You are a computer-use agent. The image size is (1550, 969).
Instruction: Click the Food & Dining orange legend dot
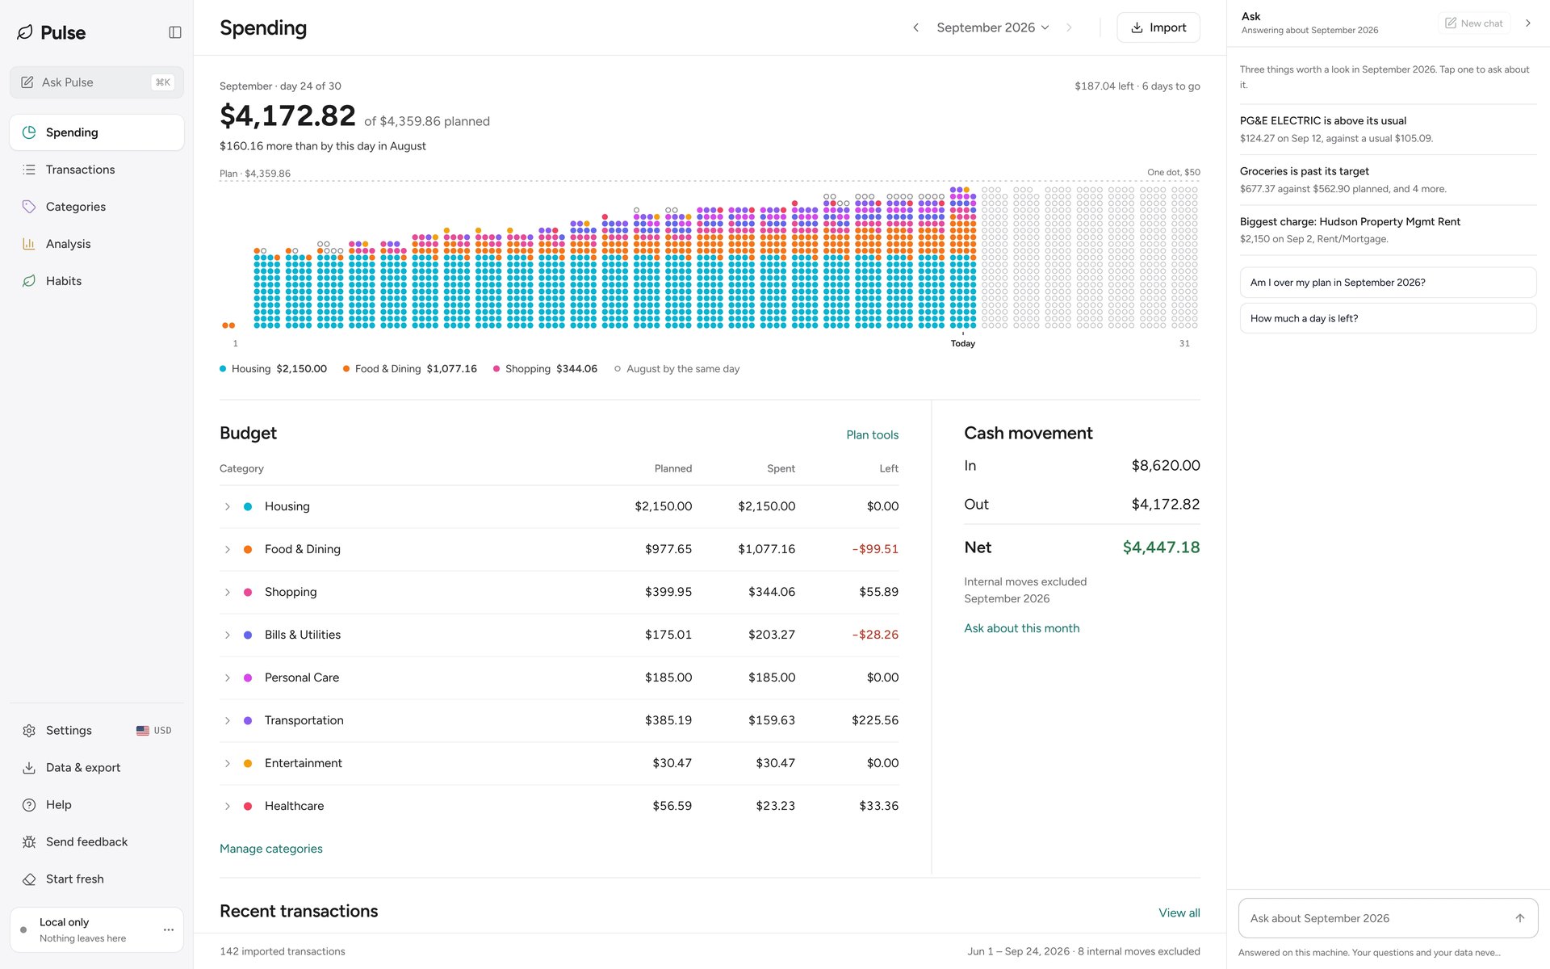[x=346, y=369]
